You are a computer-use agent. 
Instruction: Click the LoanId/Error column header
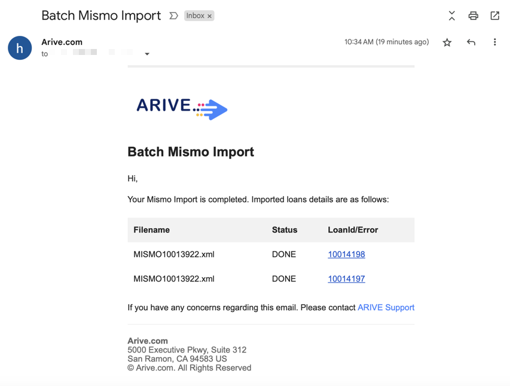[353, 230]
